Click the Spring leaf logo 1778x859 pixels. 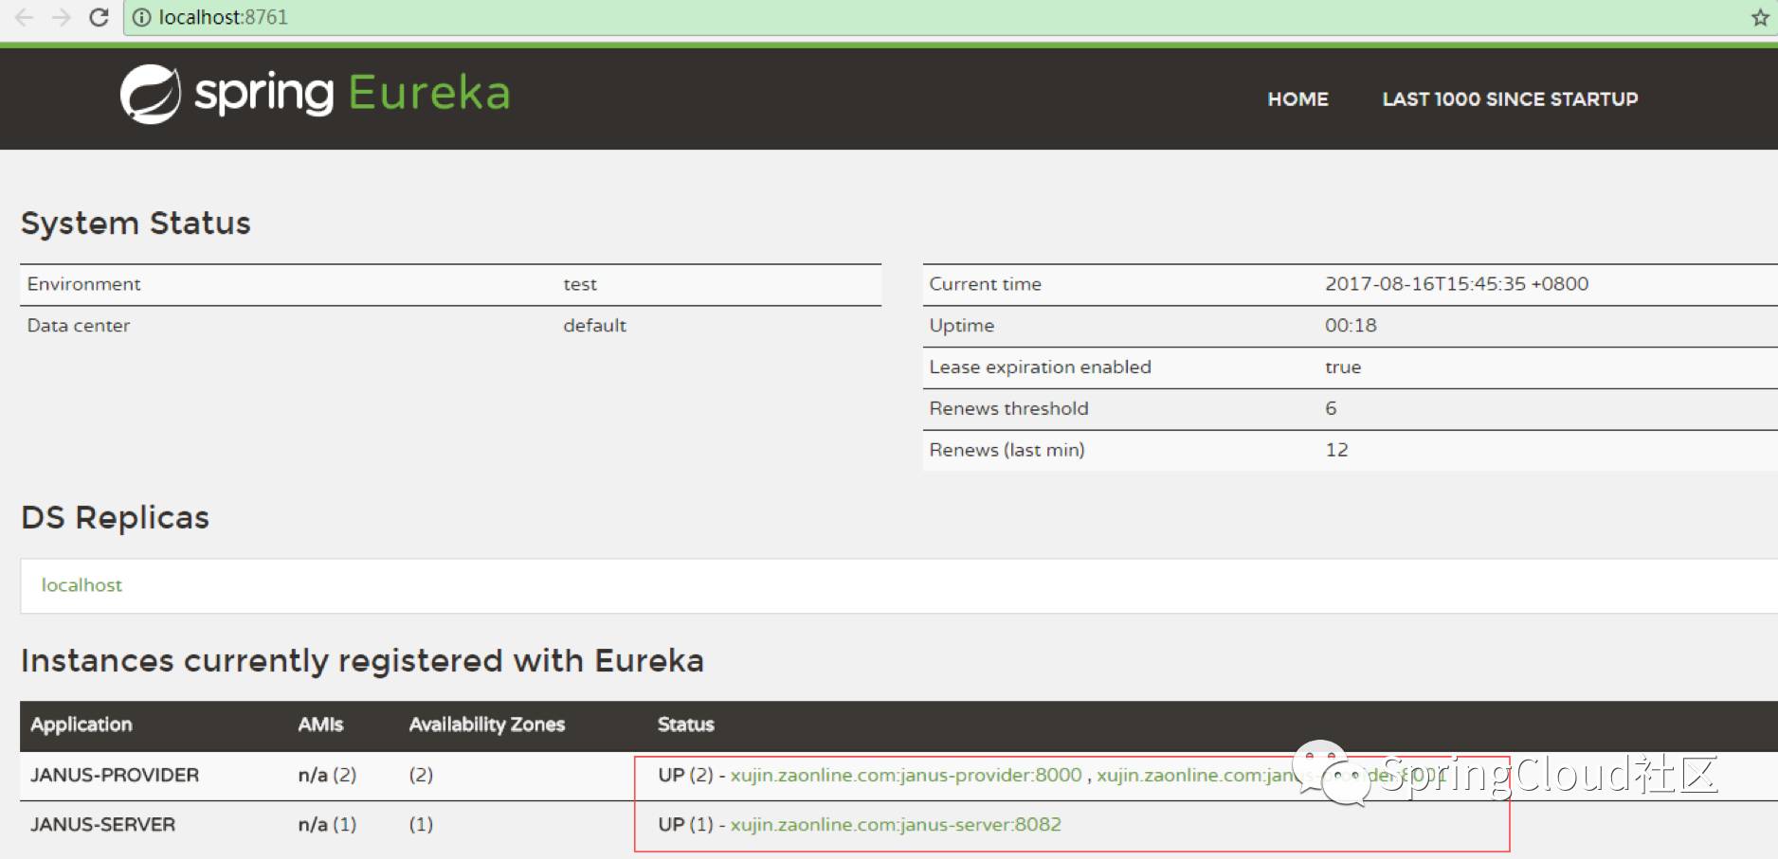150,94
